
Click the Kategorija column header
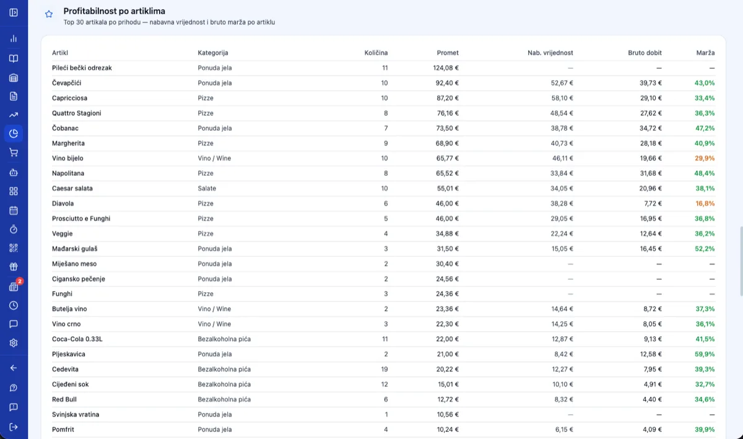point(213,53)
